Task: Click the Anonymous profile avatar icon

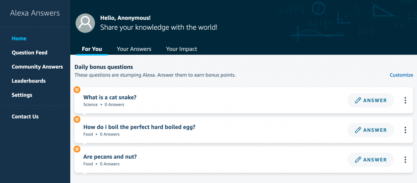Action: coord(85,23)
